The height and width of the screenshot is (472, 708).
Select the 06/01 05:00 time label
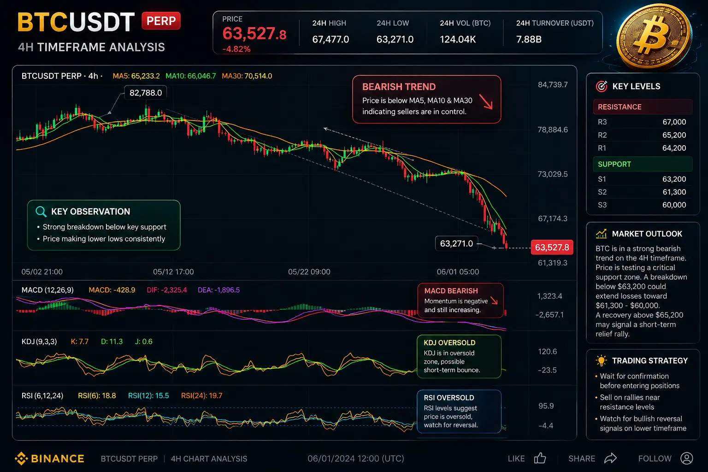(x=458, y=272)
